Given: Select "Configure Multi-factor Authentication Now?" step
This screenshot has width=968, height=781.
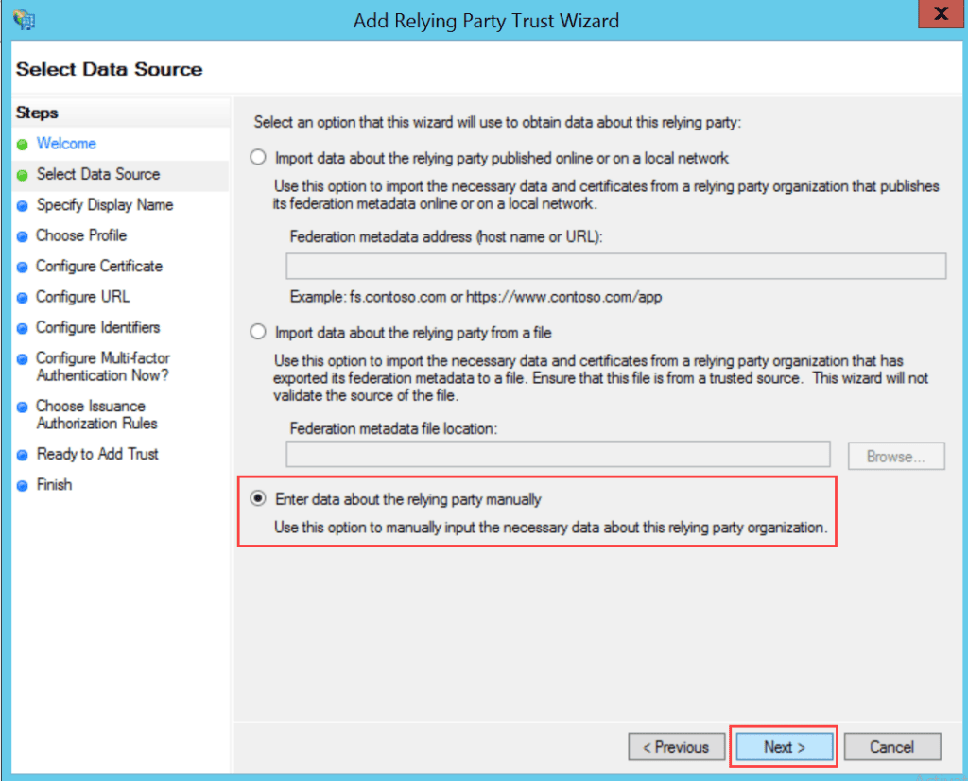Looking at the screenshot, I should (x=102, y=367).
